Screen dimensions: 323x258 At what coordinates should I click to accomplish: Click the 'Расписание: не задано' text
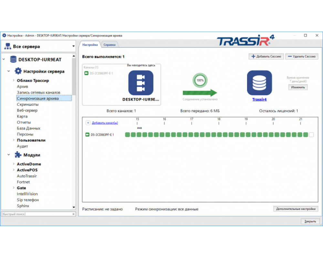coord(102,209)
